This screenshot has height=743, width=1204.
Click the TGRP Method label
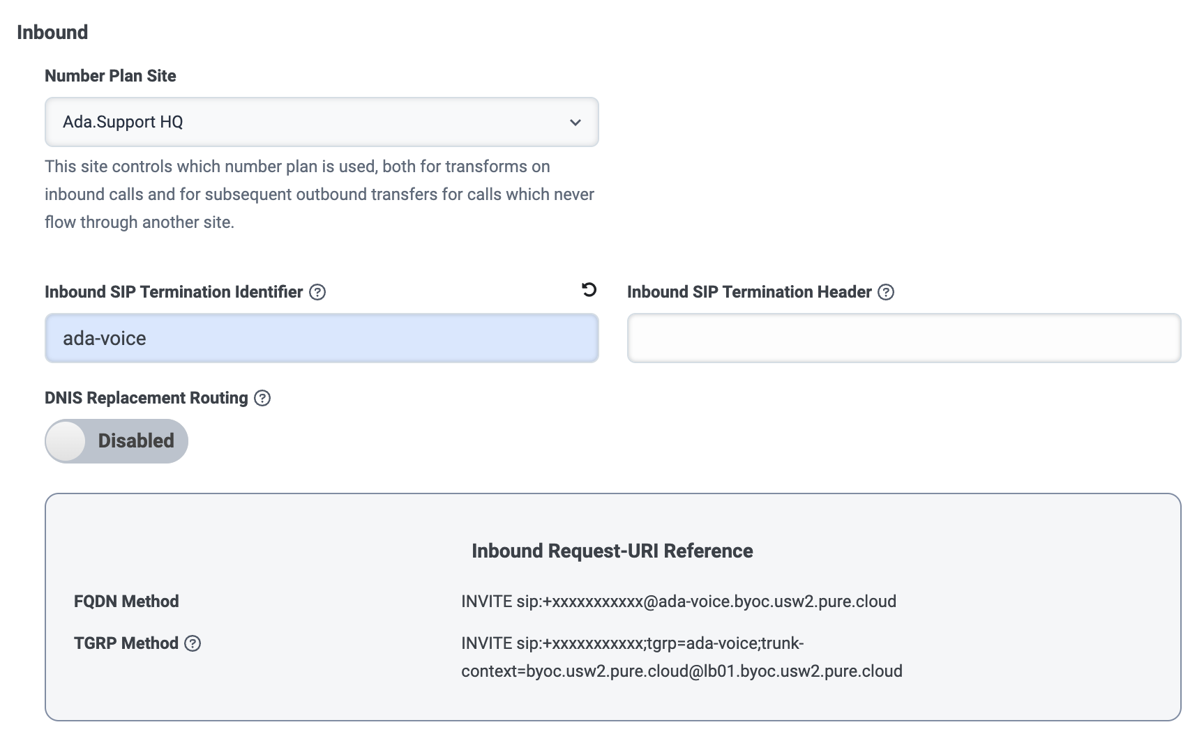coord(126,643)
